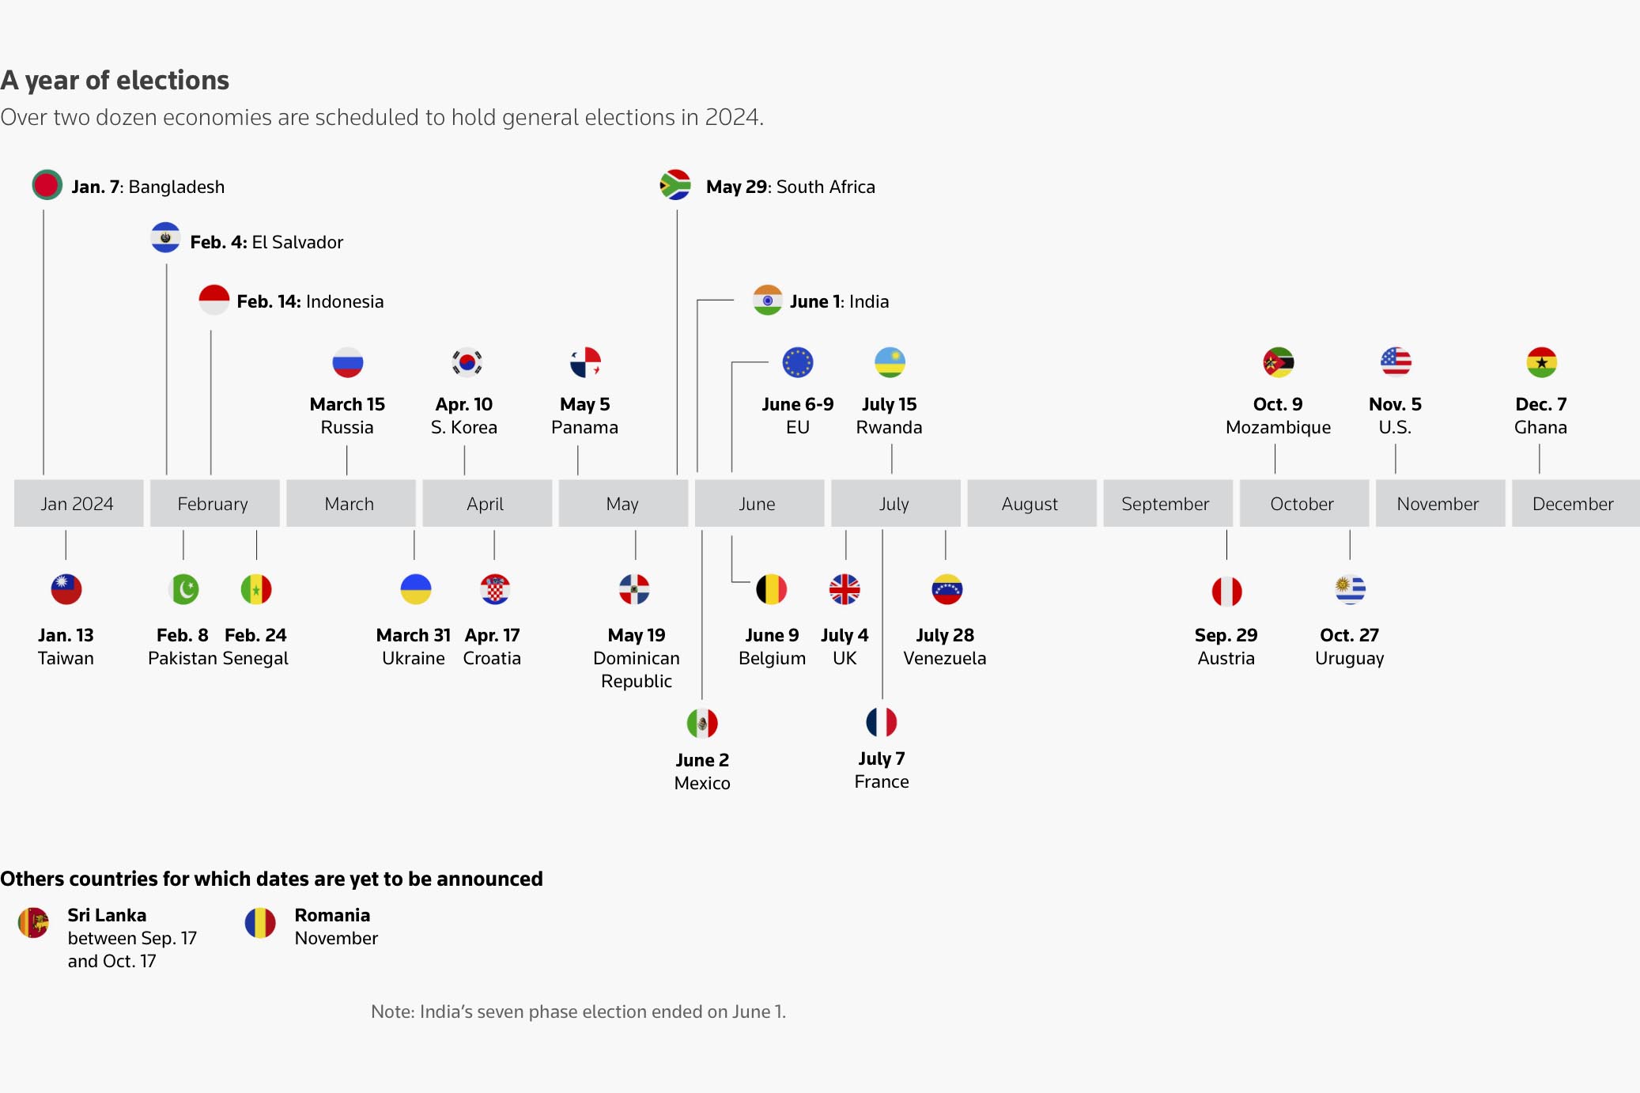Click the Jan 2024 timeline block

(x=78, y=504)
